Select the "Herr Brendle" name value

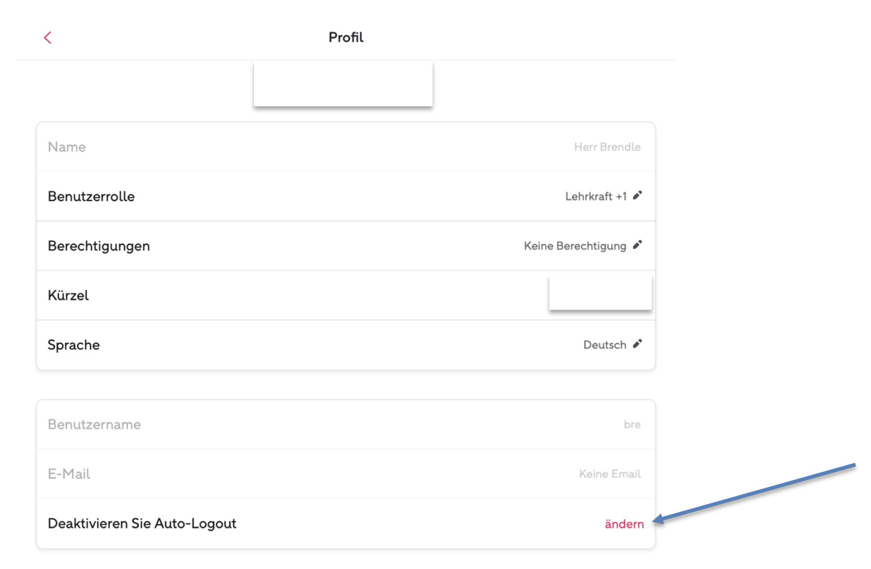pos(607,147)
